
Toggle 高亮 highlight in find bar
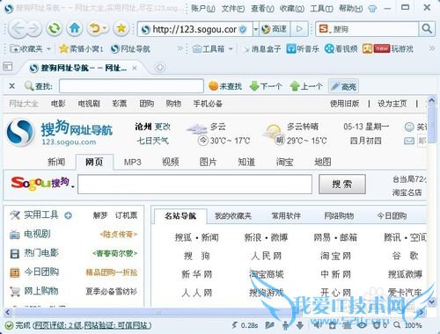click(x=343, y=86)
